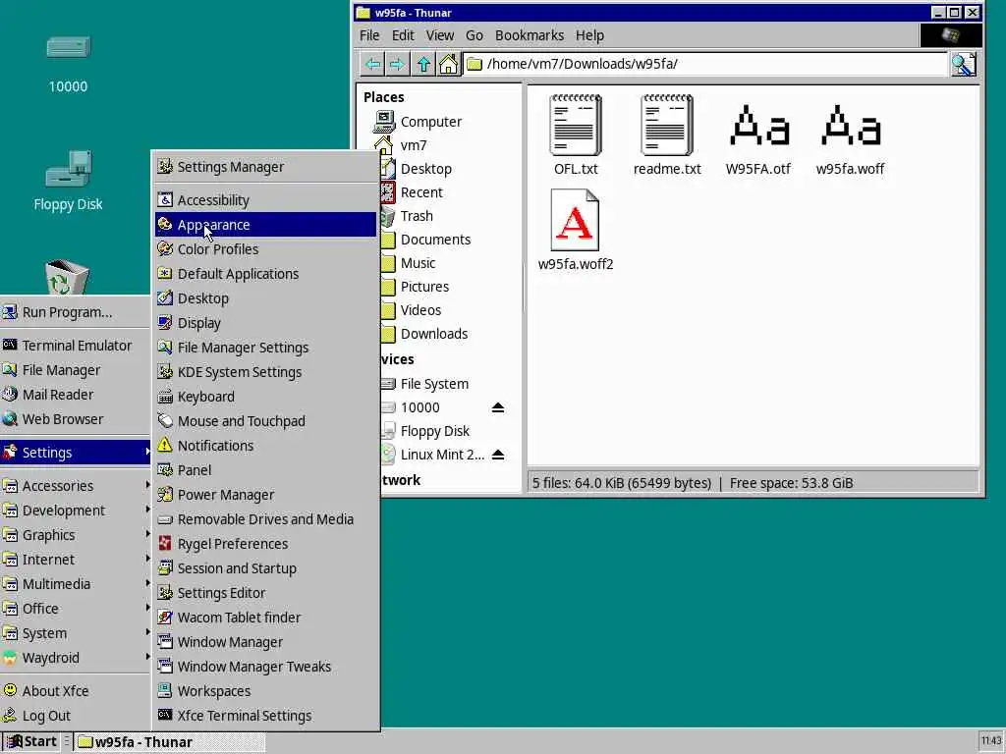
Task: Open the Bookmarks menu in Thunar
Action: pos(530,36)
